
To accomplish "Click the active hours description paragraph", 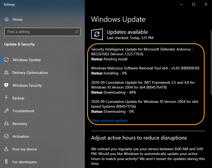I will (148, 156).
